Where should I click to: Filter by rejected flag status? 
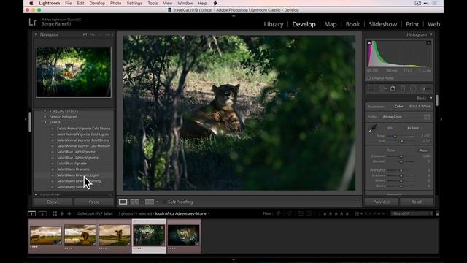(290, 213)
